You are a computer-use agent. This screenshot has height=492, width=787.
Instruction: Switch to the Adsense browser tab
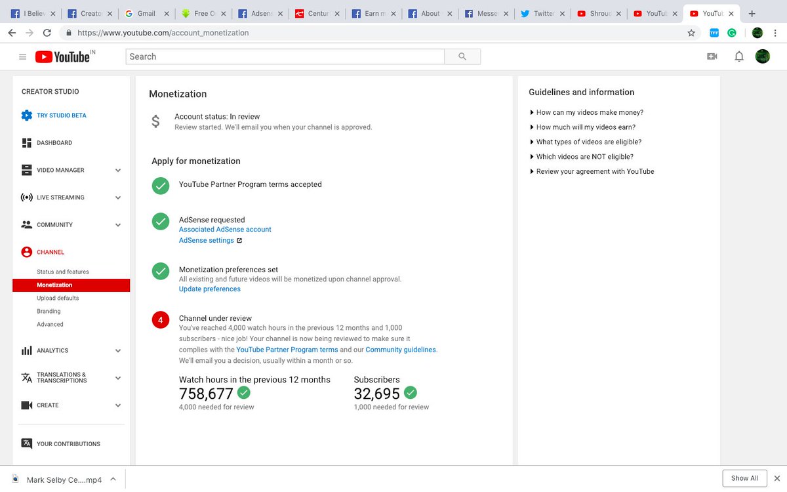coord(260,13)
